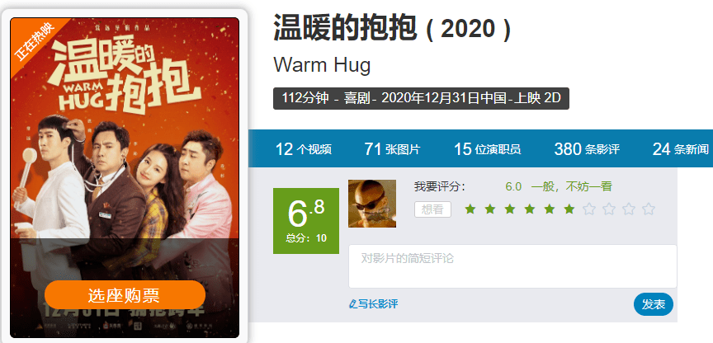Click the 选座购票 buy tickets button
The height and width of the screenshot is (343, 713).
pyautogui.click(x=125, y=295)
